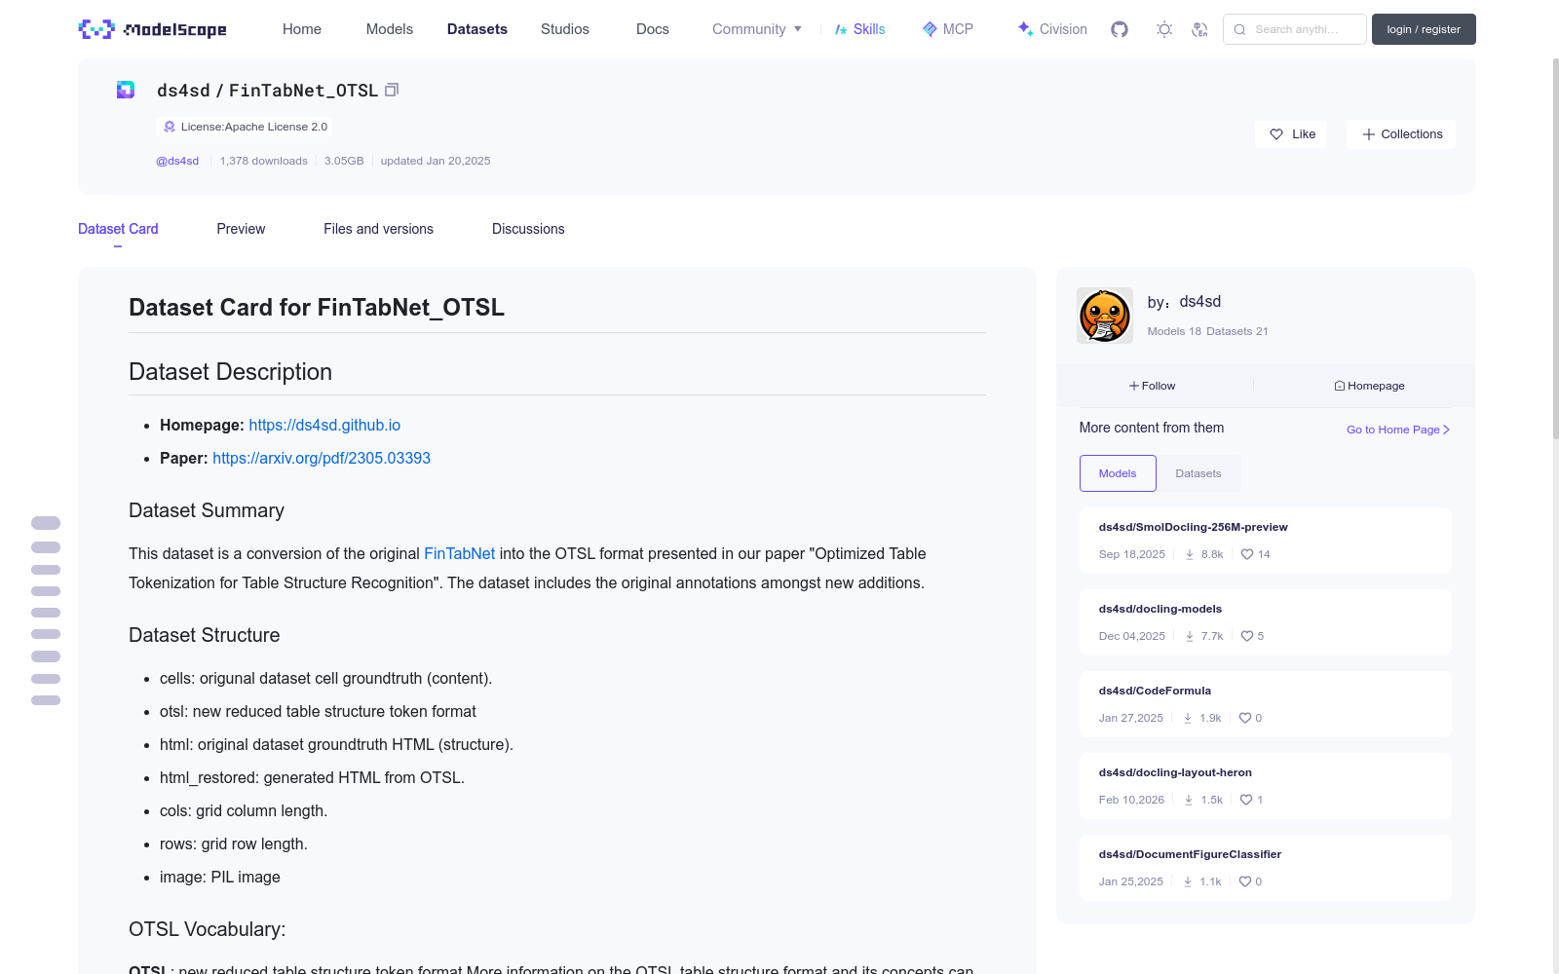This screenshot has width=1559, height=974.
Task: Click the Civision sparkle icon
Action: pyautogui.click(x=1025, y=29)
